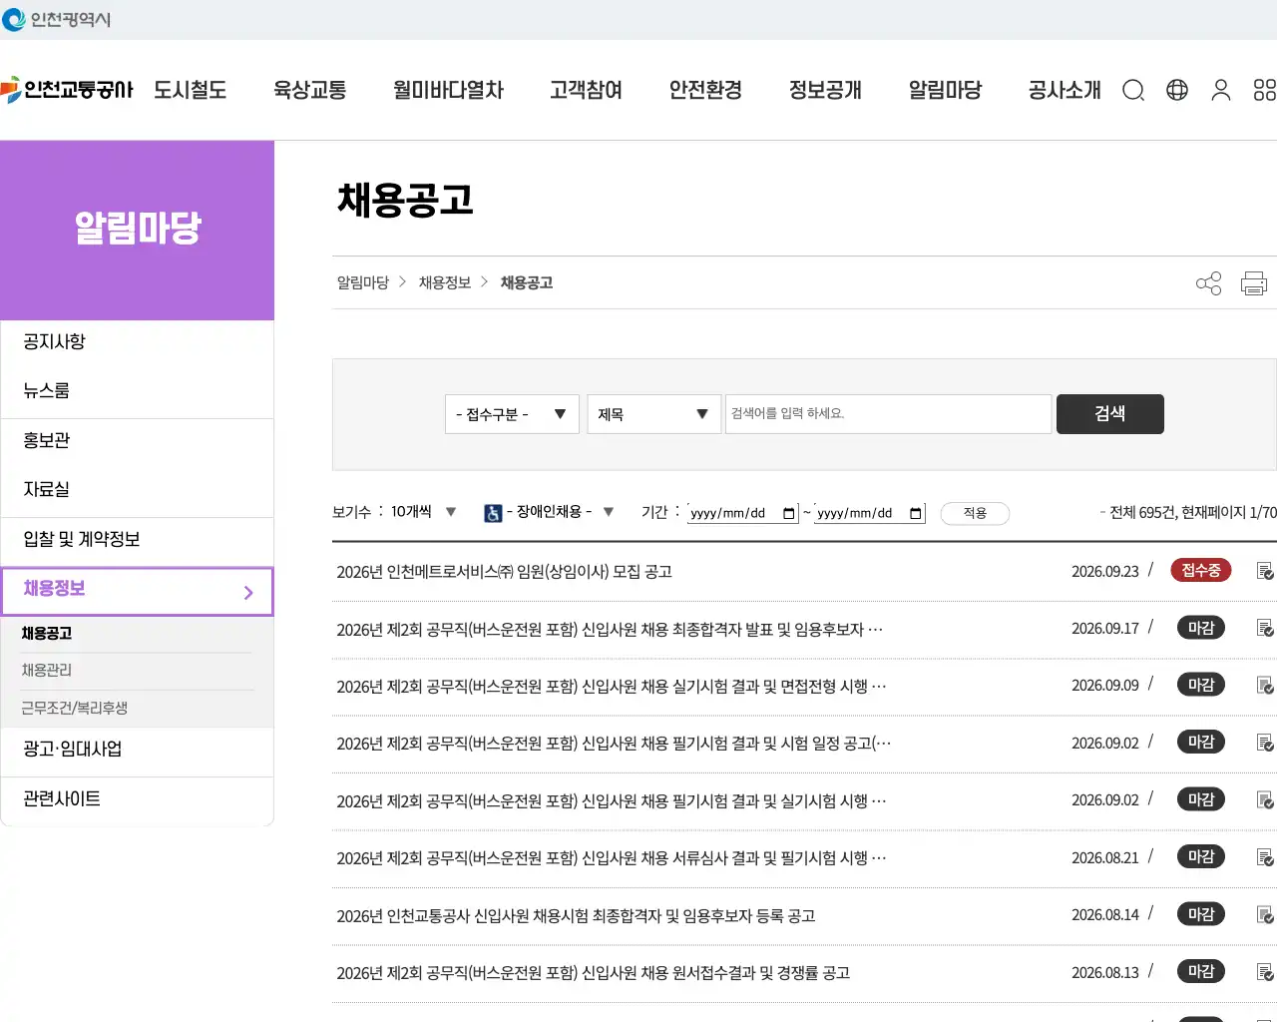Image resolution: width=1277 pixels, height=1022 pixels.
Task: Open the 안전환경 menu
Action: [x=706, y=90]
